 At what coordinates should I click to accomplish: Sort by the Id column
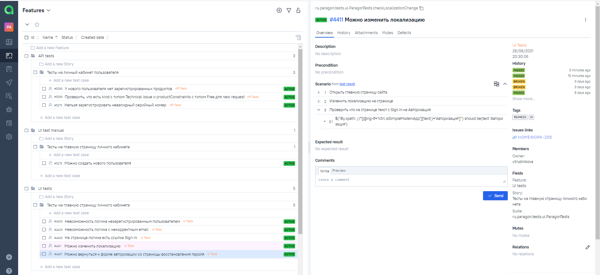tap(35, 38)
